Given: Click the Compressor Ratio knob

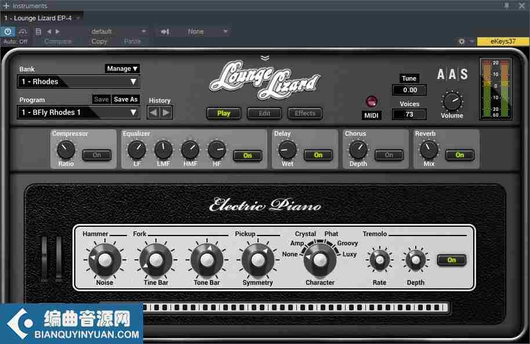Looking at the screenshot, I should coord(66,150).
